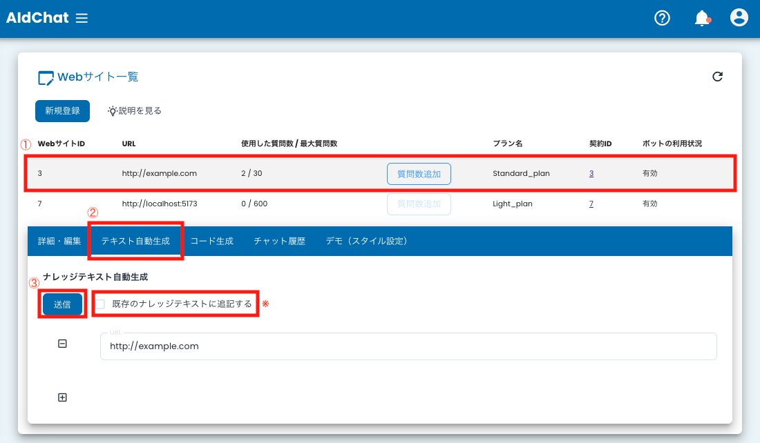Open the help question mark icon
The height and width of the screenshot is (443, 760).
tap(662, 19)
